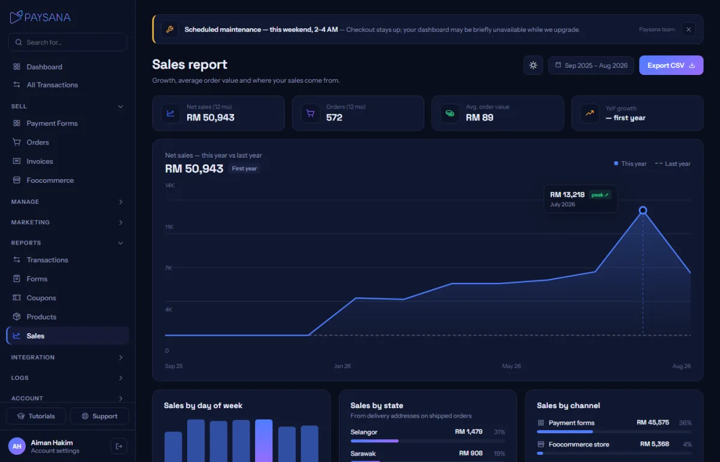Open Payment Forms page

(68, 123)
